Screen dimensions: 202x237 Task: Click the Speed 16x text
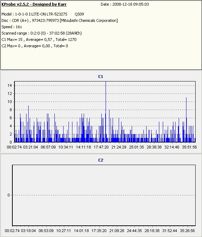12,27
